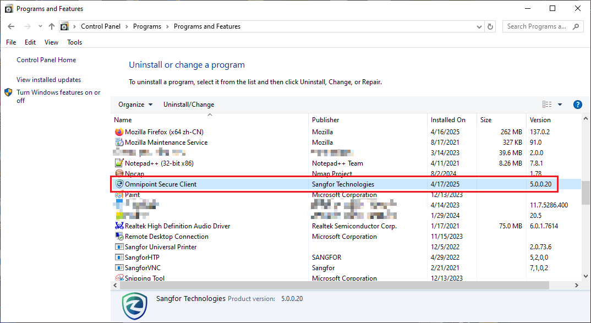Click the Control Panel breadcrumb
591x323 pixels.
[x=101, y=26]
